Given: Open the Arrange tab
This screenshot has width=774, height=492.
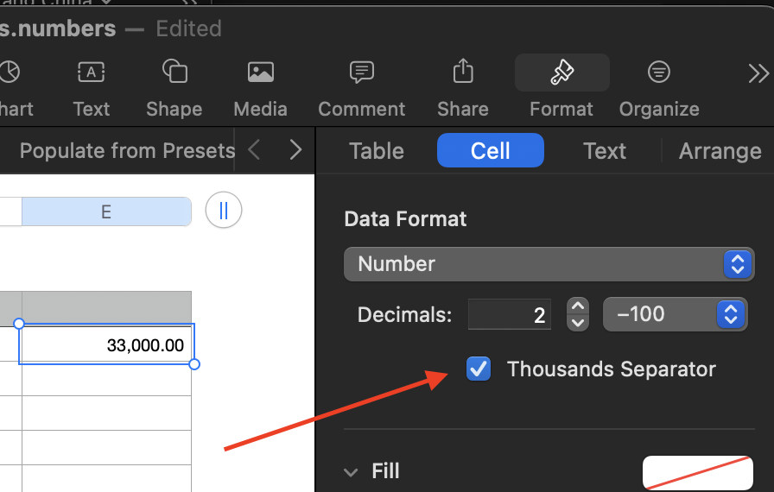Looking at the screenshot, I should 720,151.
